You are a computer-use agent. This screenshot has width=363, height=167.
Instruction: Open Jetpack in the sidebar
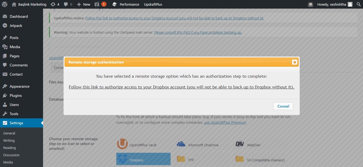click(22, 26)
